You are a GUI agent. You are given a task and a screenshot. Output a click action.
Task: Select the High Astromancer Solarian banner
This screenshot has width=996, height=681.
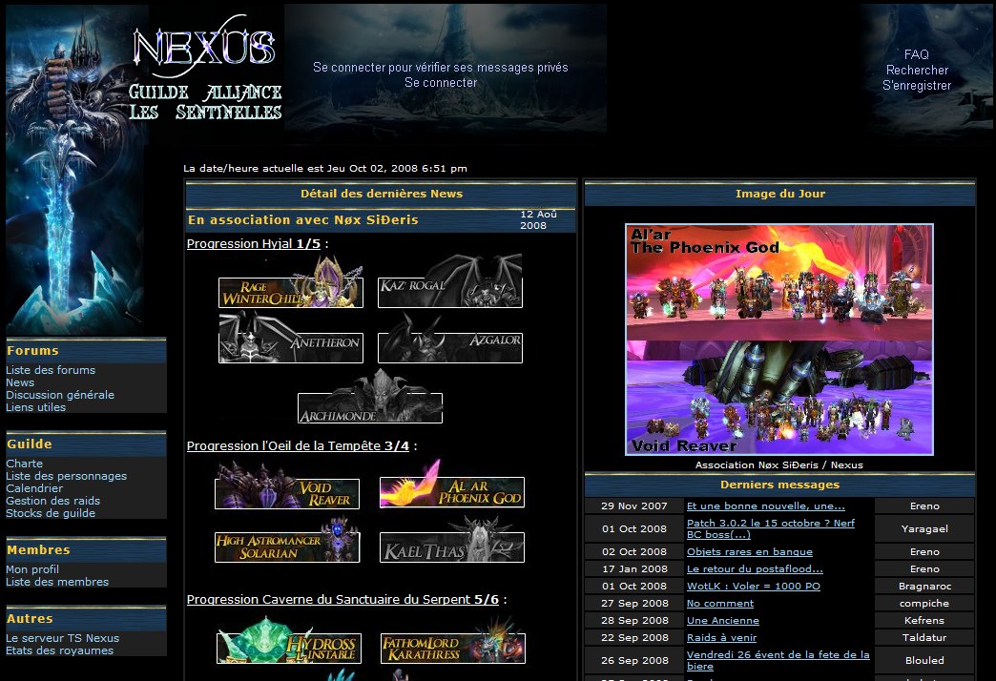pos(286,546)
